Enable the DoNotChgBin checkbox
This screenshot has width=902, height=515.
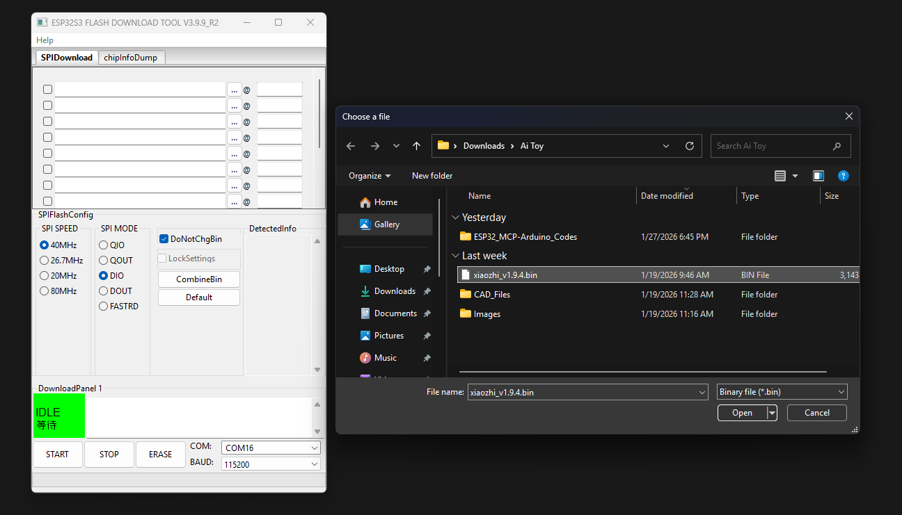pyautogui.click(x=164, y=238)
